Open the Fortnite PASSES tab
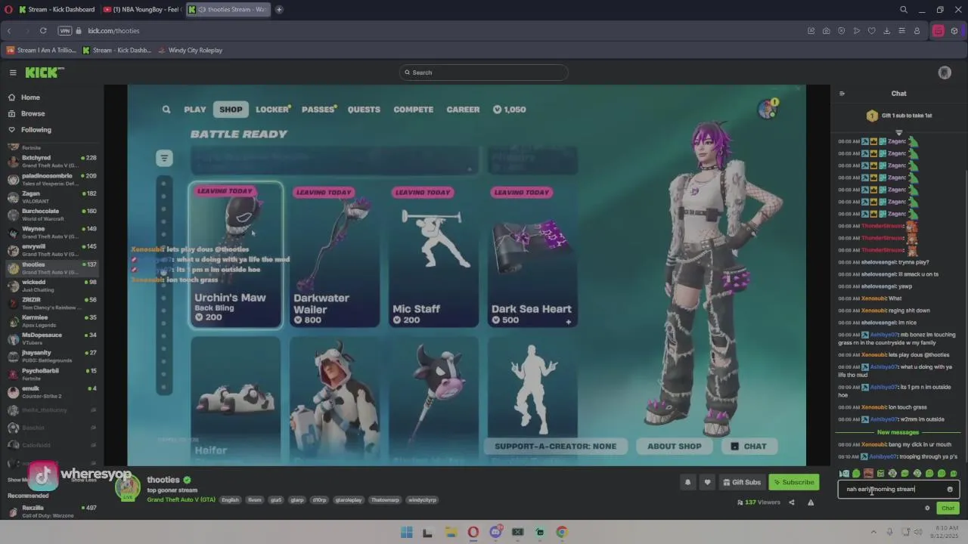Image resolution: width=968 pixels, height=544 pixels. pos(319,110)
